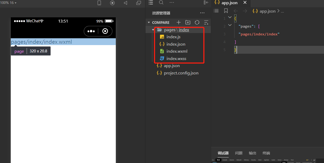
Task: Activate the element inspector icon in debugger
Action: point(213,160)
